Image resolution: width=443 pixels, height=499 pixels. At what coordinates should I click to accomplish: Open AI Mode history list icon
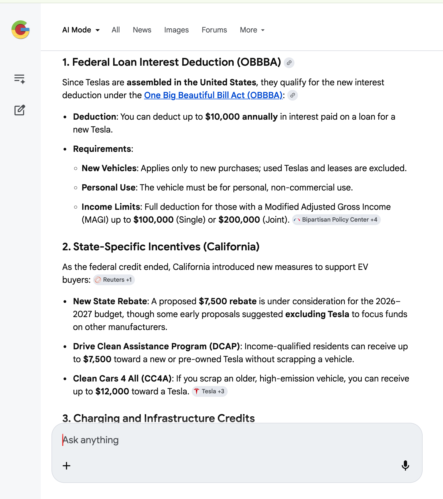20,79
